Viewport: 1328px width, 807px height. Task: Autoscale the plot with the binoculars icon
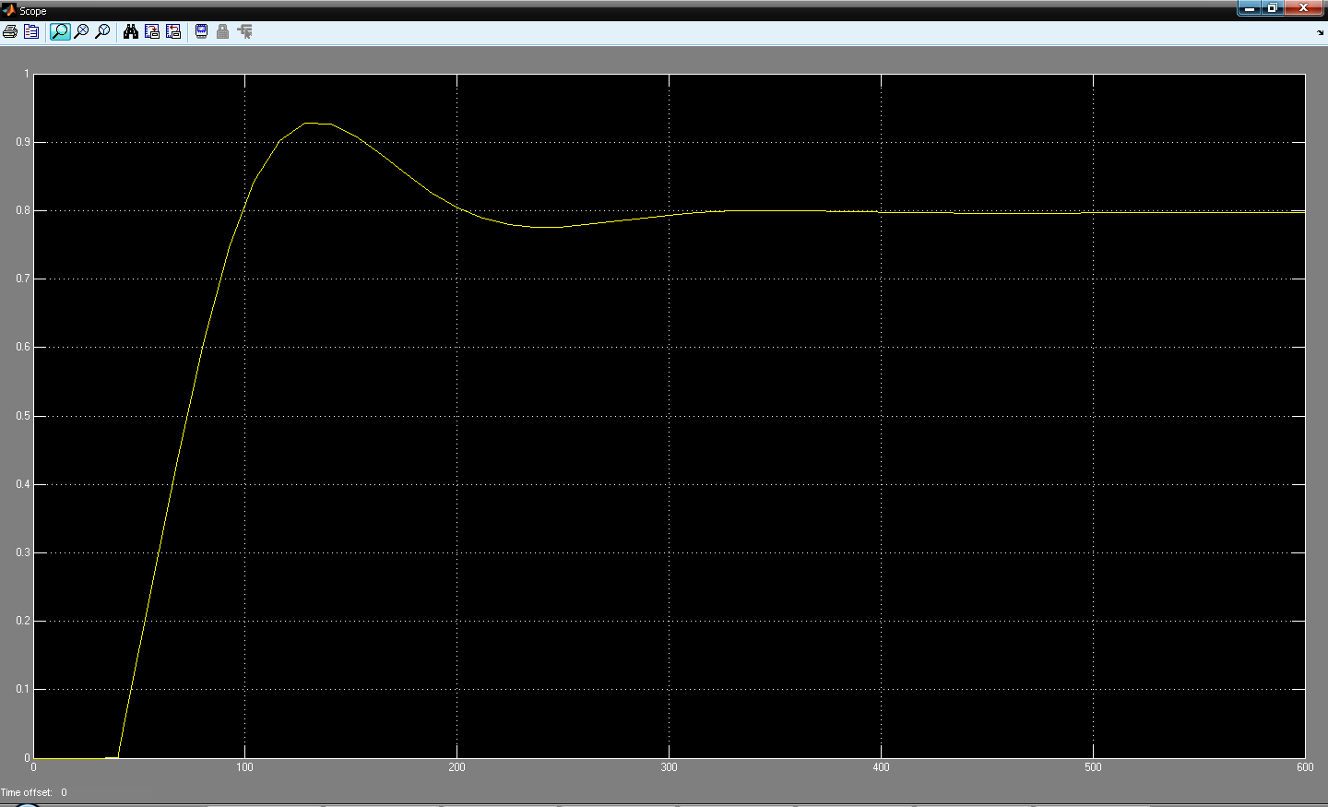click(x=131, y=31)
